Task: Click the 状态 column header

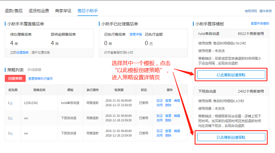Action: (x=144, y=90)
